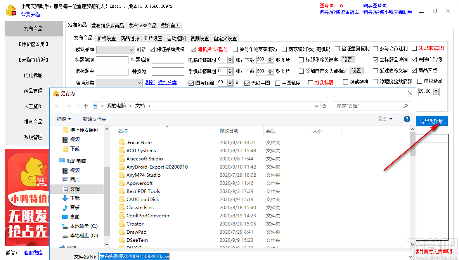This screenshot has width=459, height=260.
Task: Toggle 去除广告词 checkbox
Action: (414, 59)
